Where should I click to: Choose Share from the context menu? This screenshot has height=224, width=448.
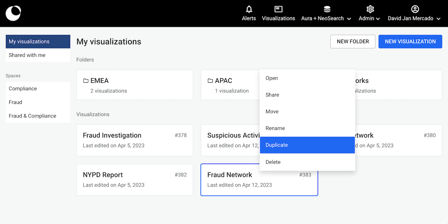[x=307, y=95]
